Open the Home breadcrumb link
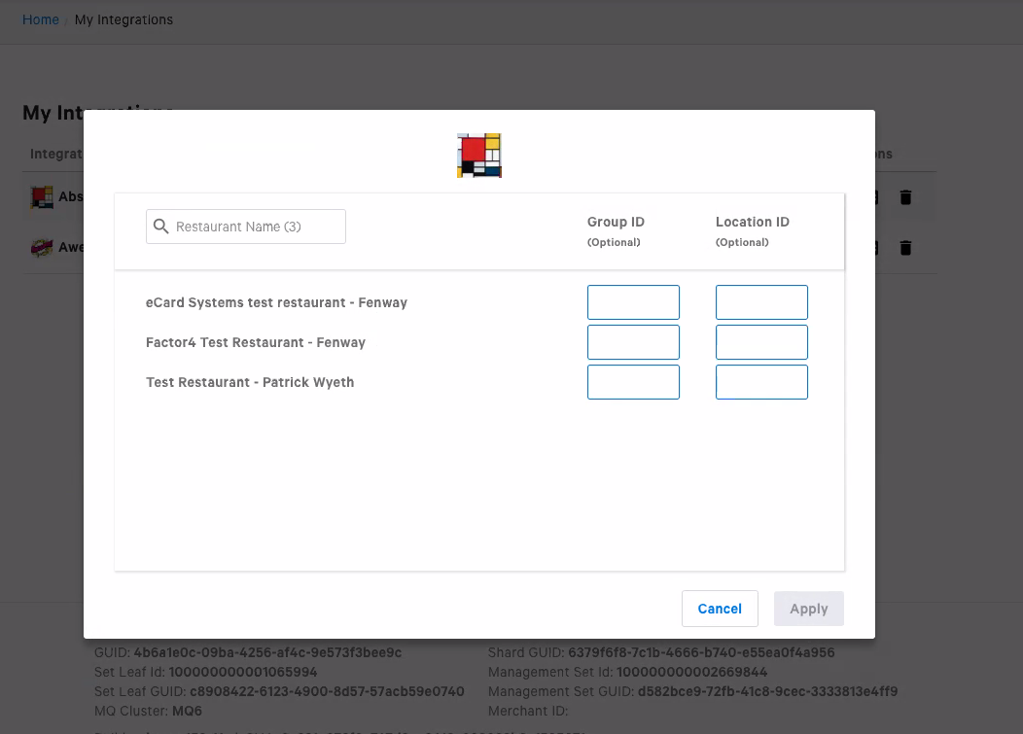Screen dimensions: 1023x734 [x=40, y=18]
